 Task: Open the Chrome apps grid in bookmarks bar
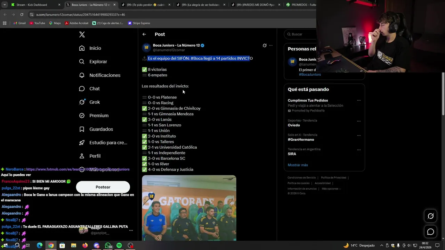click(x=5, y=23)
